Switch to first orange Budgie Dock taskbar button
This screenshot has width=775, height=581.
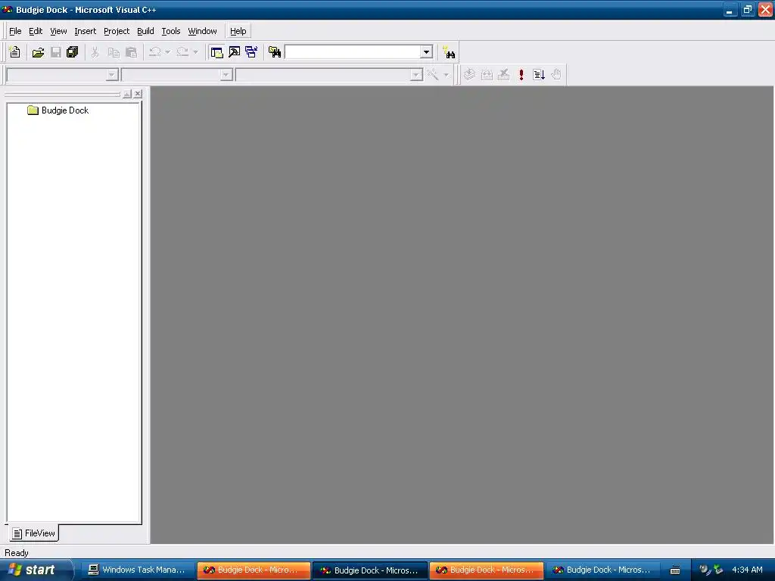pos(254,570)
